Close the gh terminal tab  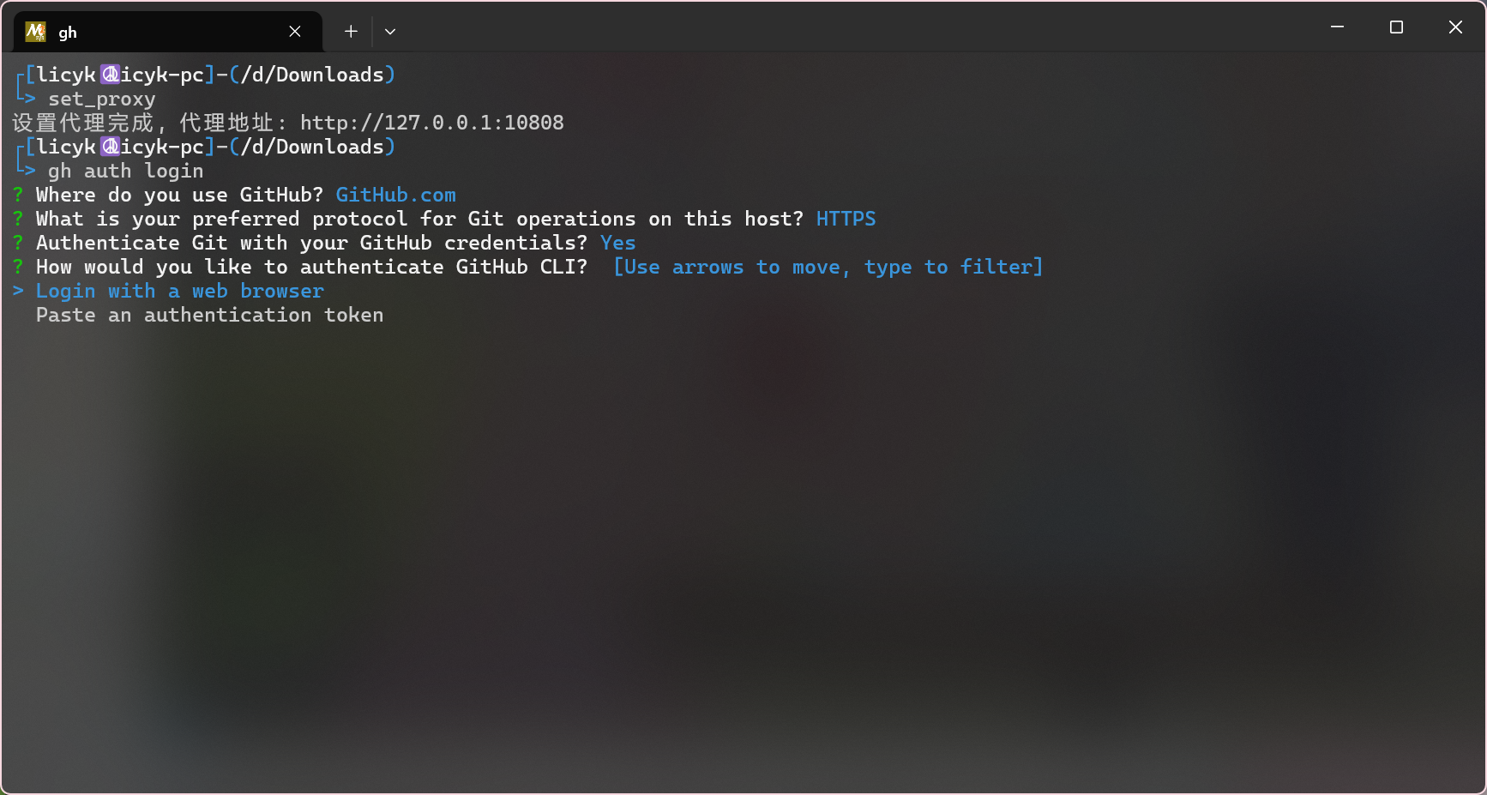(x=295, y=32)
